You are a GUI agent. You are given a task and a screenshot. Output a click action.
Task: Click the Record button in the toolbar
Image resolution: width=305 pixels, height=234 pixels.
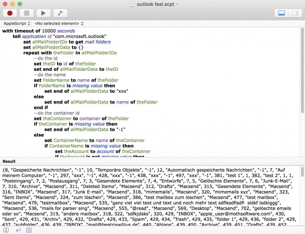(x=10, y=13)
